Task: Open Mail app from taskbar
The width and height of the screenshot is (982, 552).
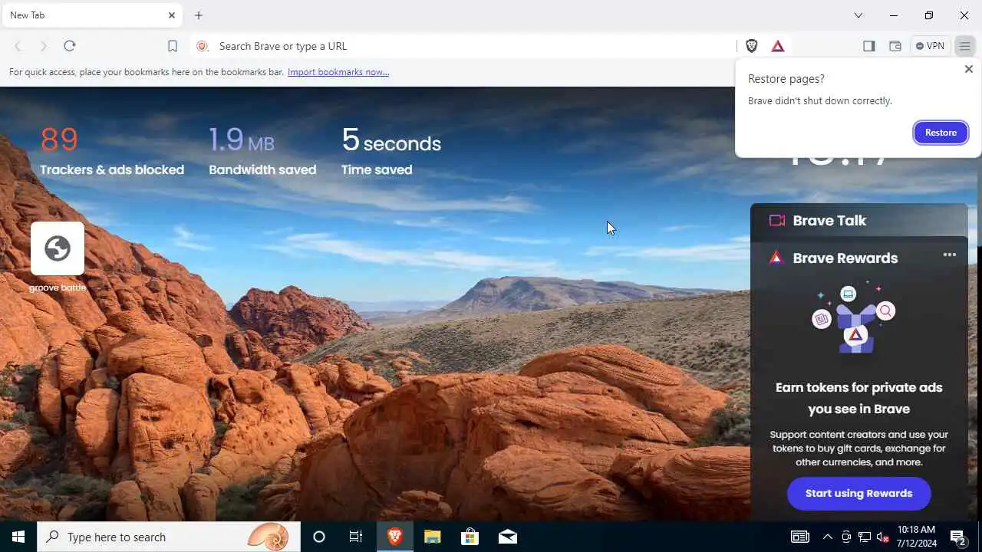Action: [x=507, y=537]
